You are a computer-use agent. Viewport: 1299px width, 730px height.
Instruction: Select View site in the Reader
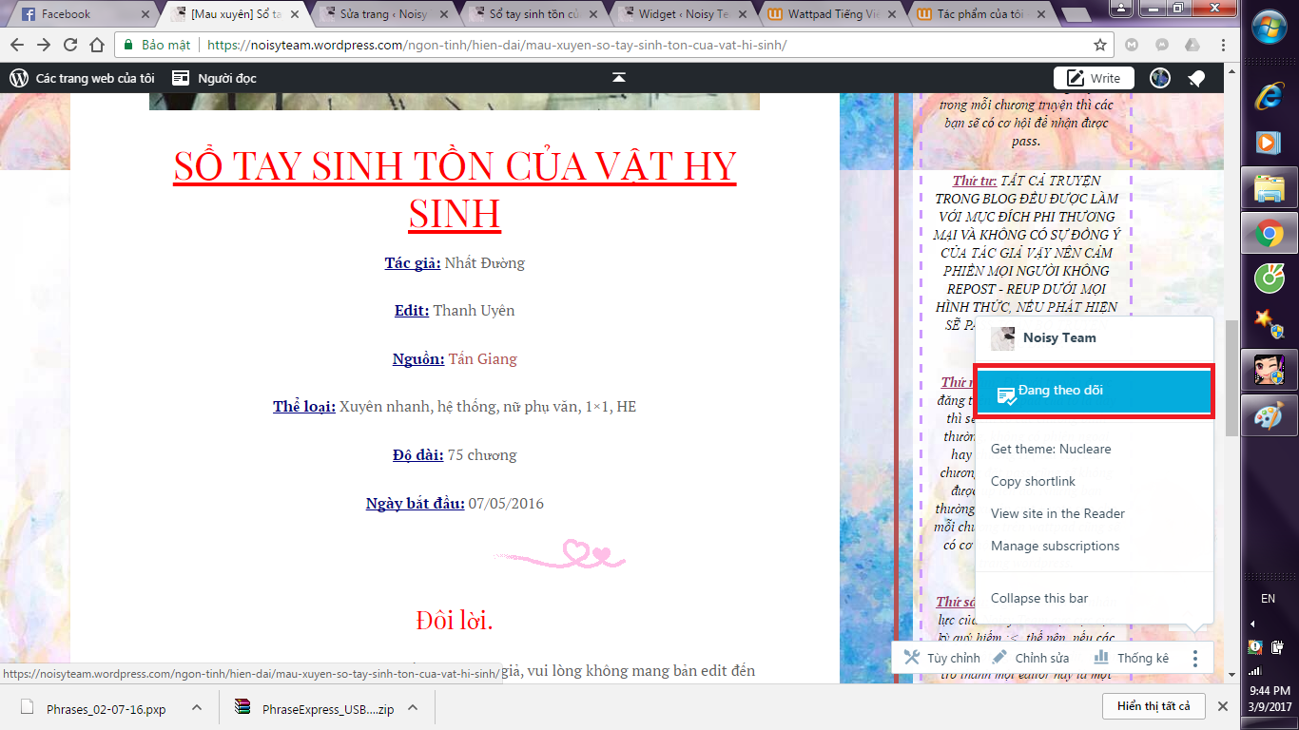(x=1057, y=513)
